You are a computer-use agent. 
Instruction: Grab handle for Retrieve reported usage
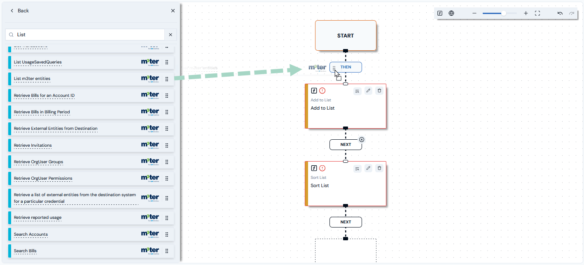pyautogui.click(x=167, y=218)
